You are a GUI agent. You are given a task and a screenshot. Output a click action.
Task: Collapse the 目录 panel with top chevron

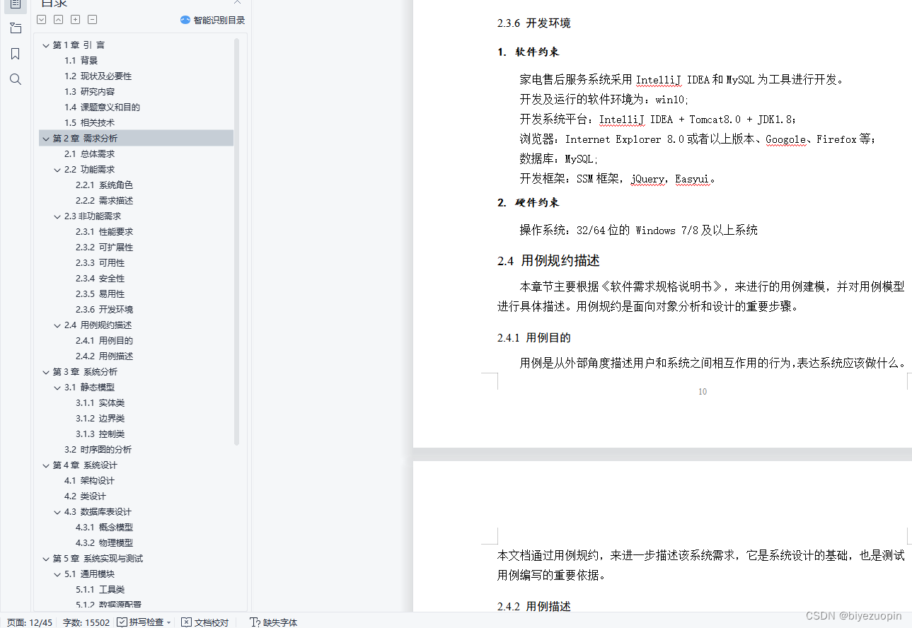pyautogui.click(x=237, y=4)
